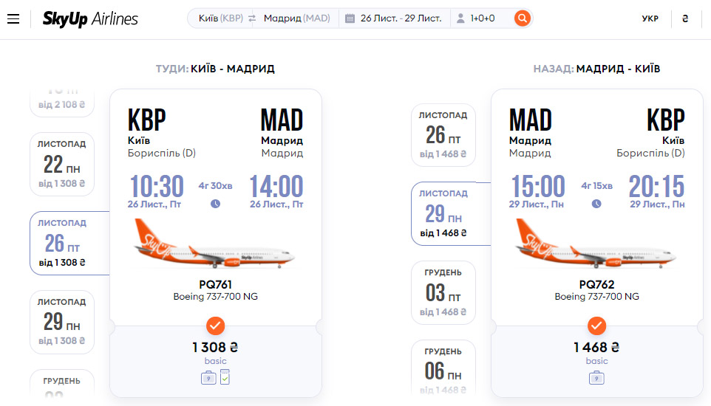The width and height of the screenshot is (711, 406).
Task: Open the УКР language selector
Action: tap(650, 18)
